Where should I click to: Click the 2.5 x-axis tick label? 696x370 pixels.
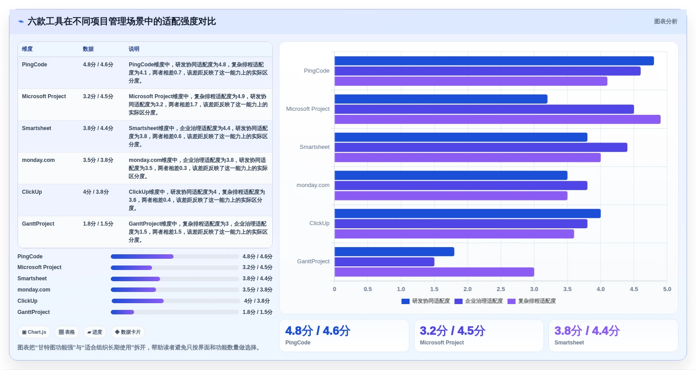point(501,289)
